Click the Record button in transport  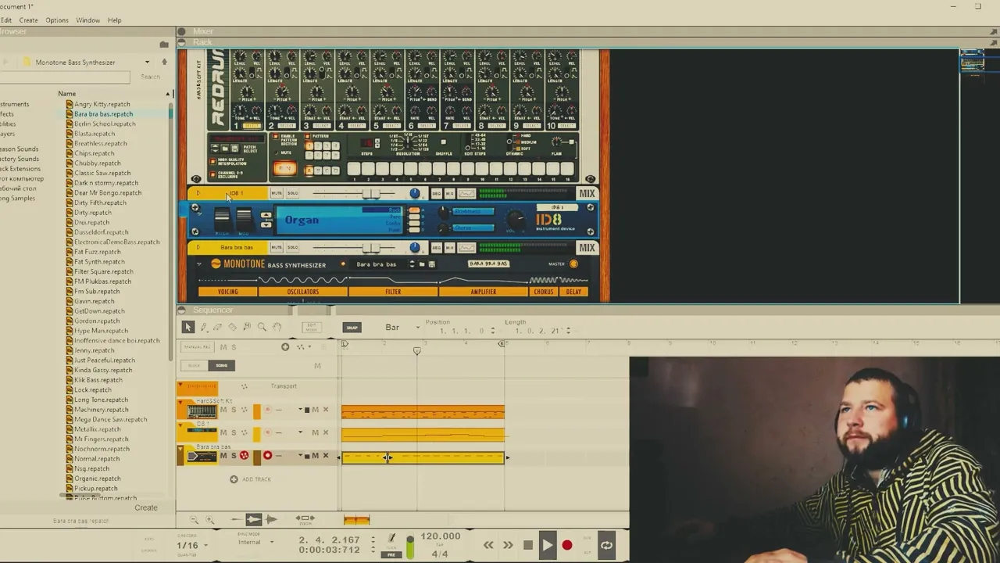(x=567, y=545)
